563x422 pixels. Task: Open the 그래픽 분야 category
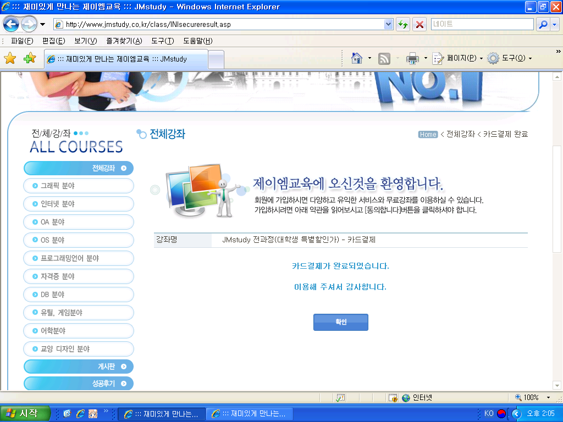(x=79, y=186)
